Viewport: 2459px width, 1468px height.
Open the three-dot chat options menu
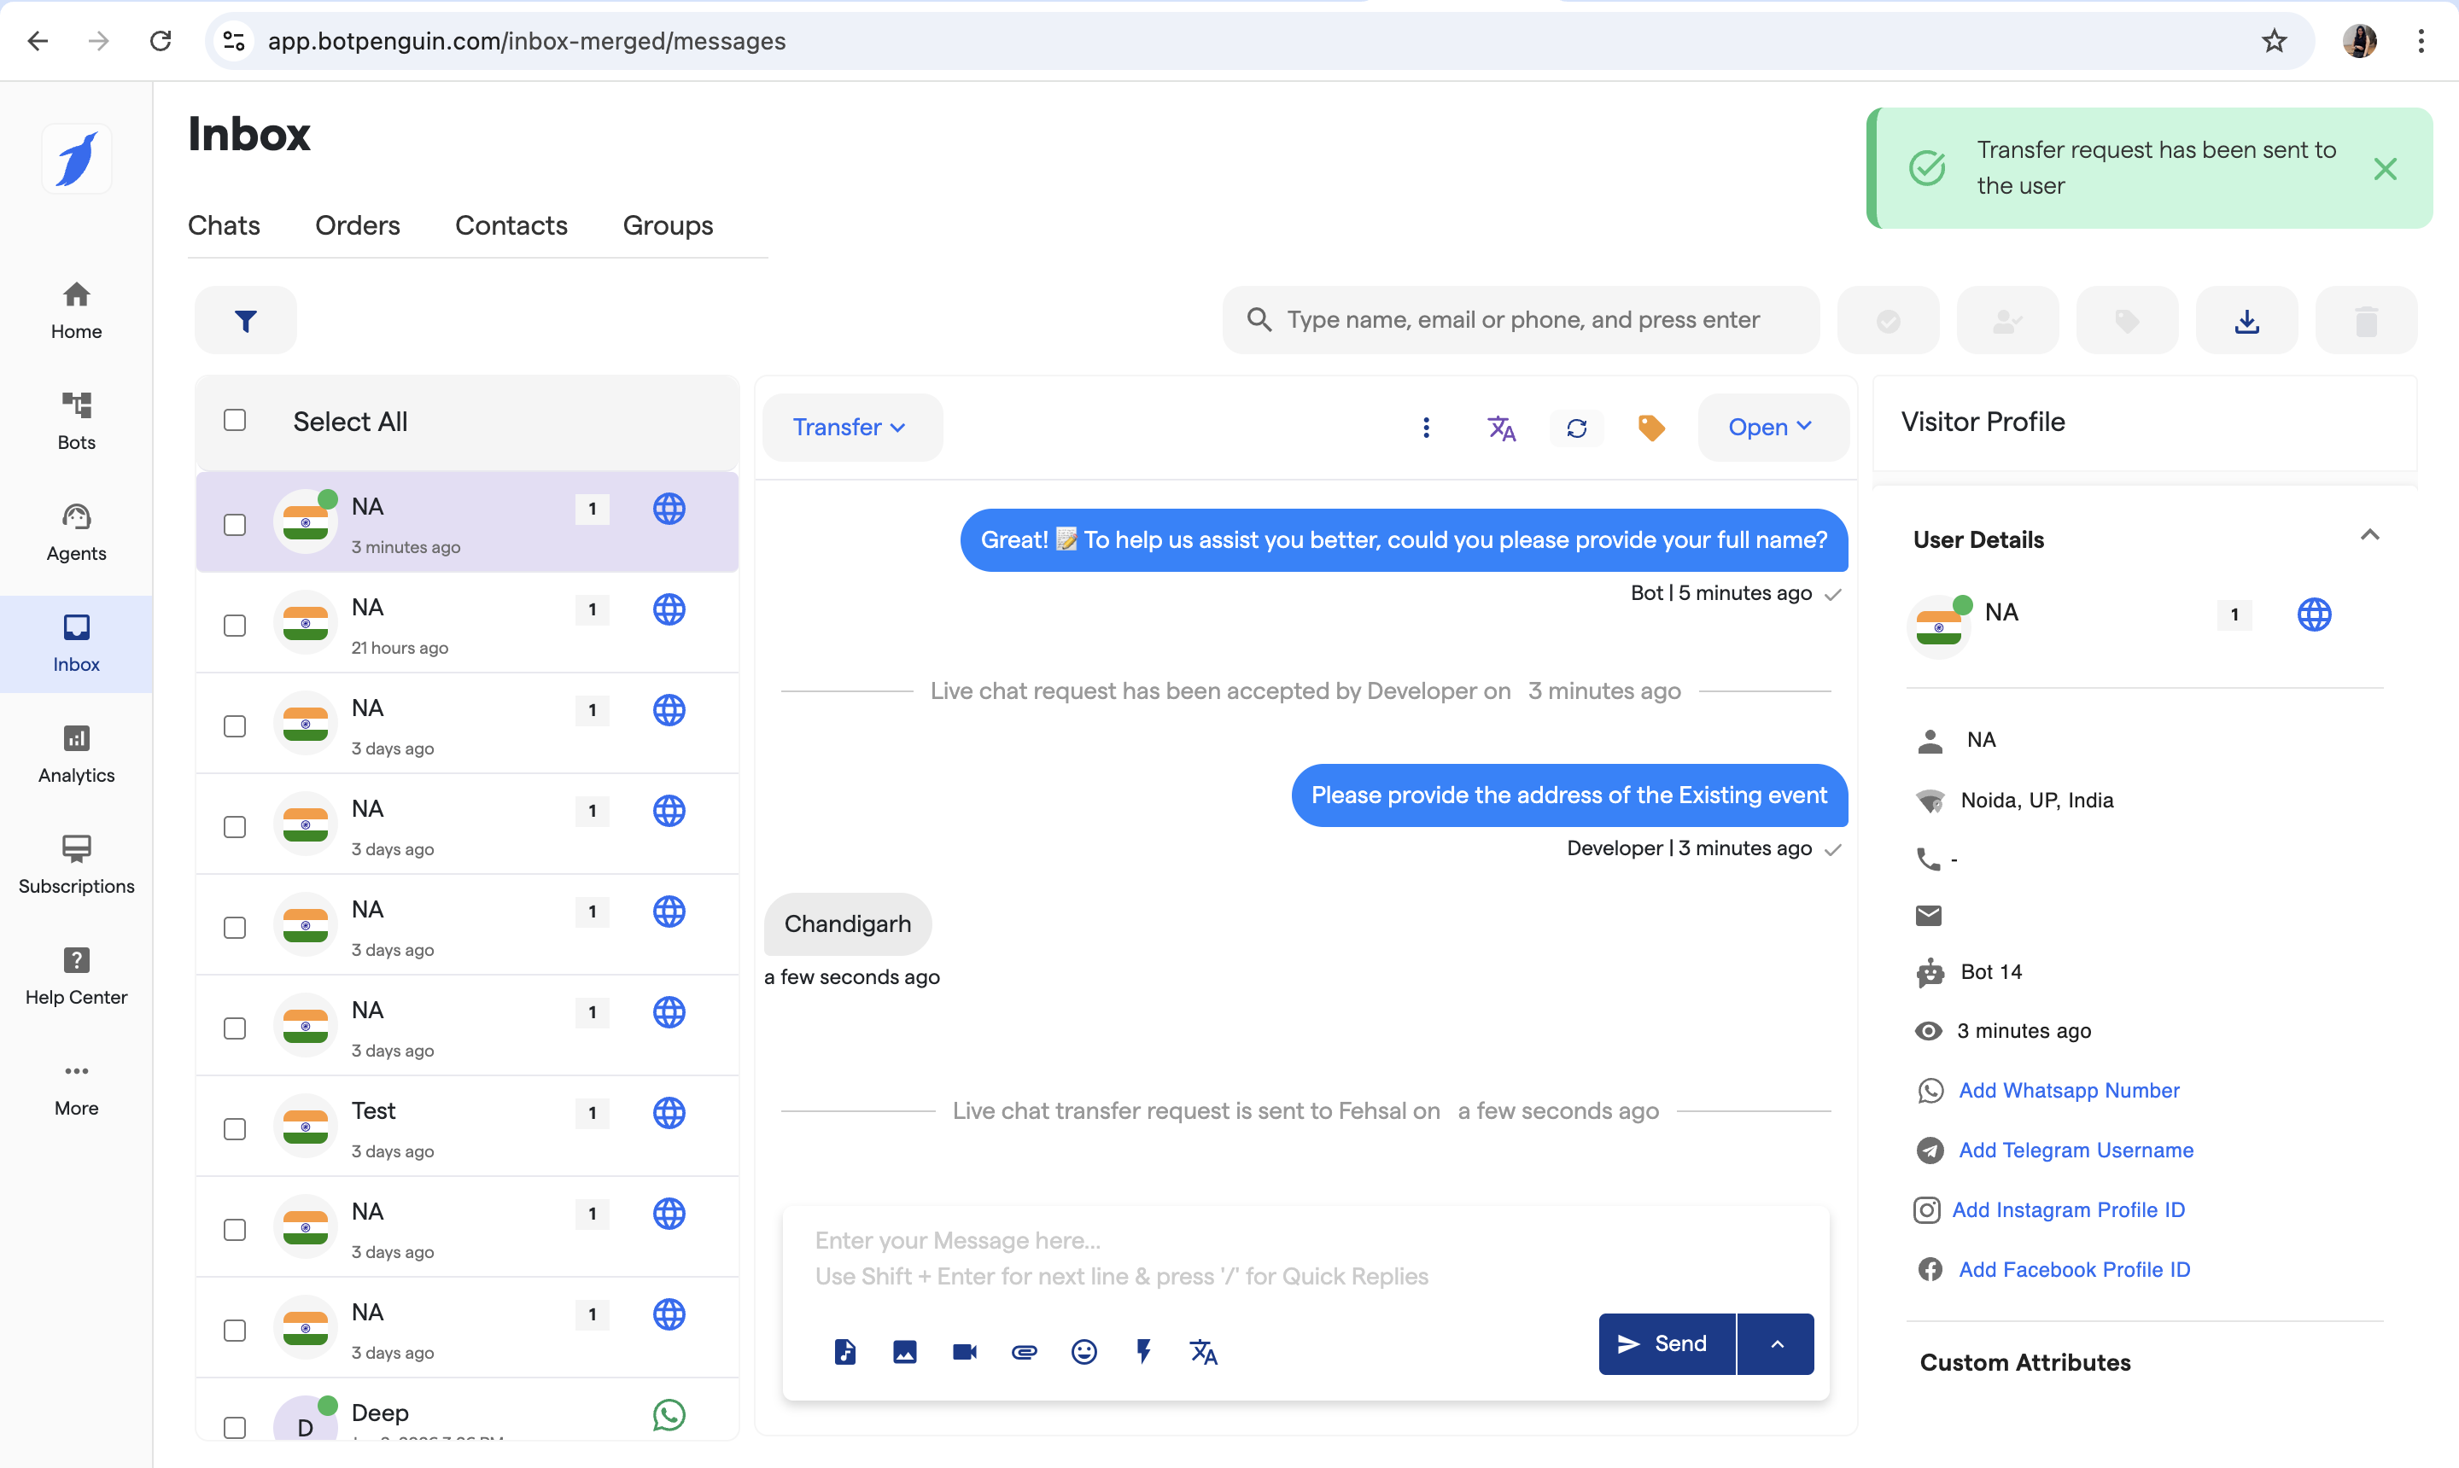coord(1426,428)
